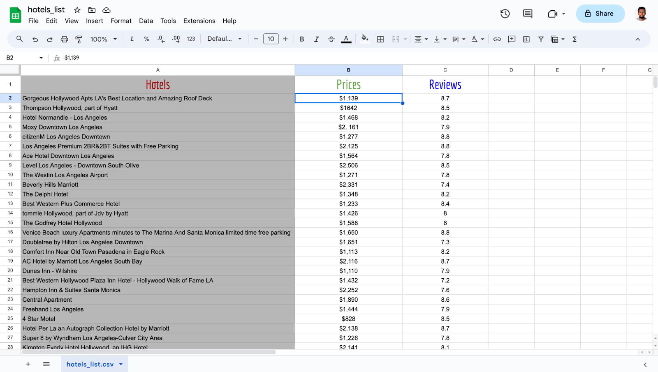View cloud save status
The height and width of the screenshot is (372, 658).
pos(107,10)
